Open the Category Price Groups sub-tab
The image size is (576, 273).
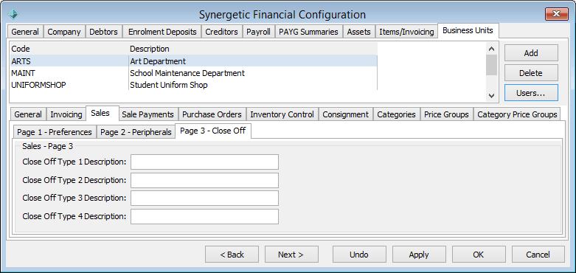click(x=517, y=114)
